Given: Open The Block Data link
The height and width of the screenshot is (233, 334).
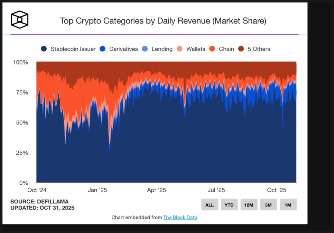Looking at the screenshot, I should pyautogui.click(x=180, y=217).
